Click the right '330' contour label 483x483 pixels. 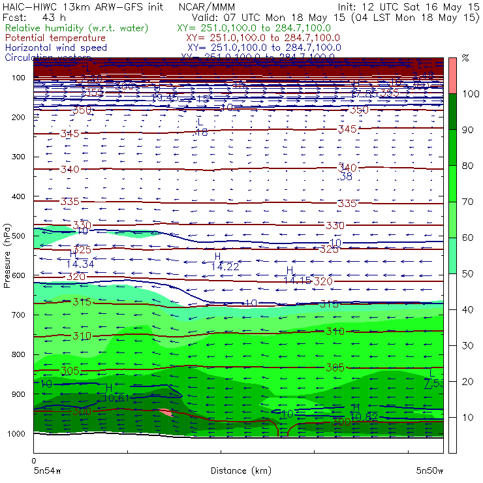coord(335,226)
